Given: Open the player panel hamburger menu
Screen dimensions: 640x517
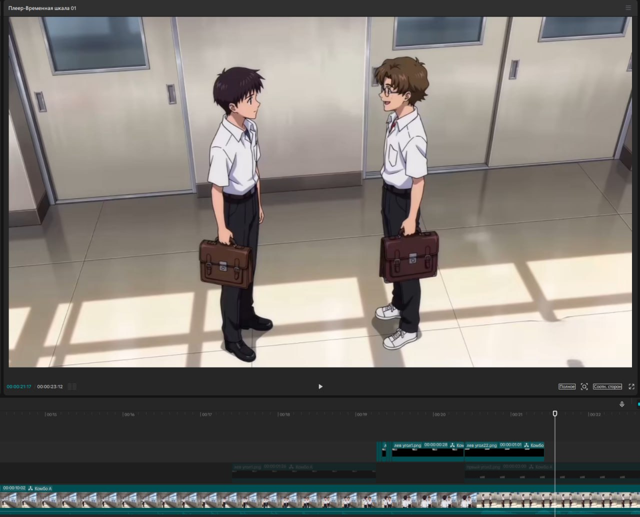Looking at the screenshot, I should (x=628, y=8).
